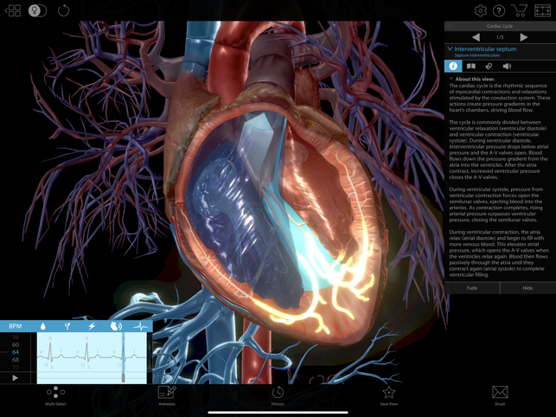Show the ECG waveform trace icon
Screen dimensions: 556x417
point(140,326)
